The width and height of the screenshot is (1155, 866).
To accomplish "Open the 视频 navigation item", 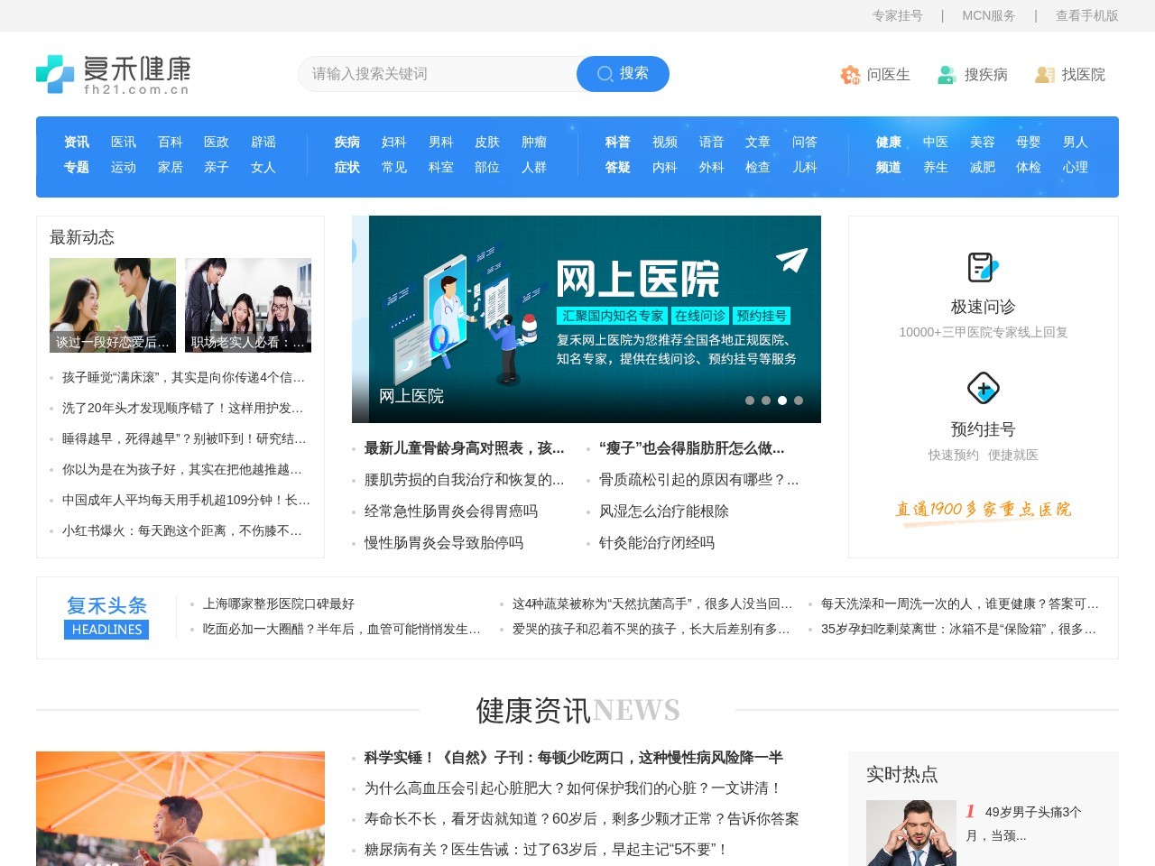I will point(665,142).
